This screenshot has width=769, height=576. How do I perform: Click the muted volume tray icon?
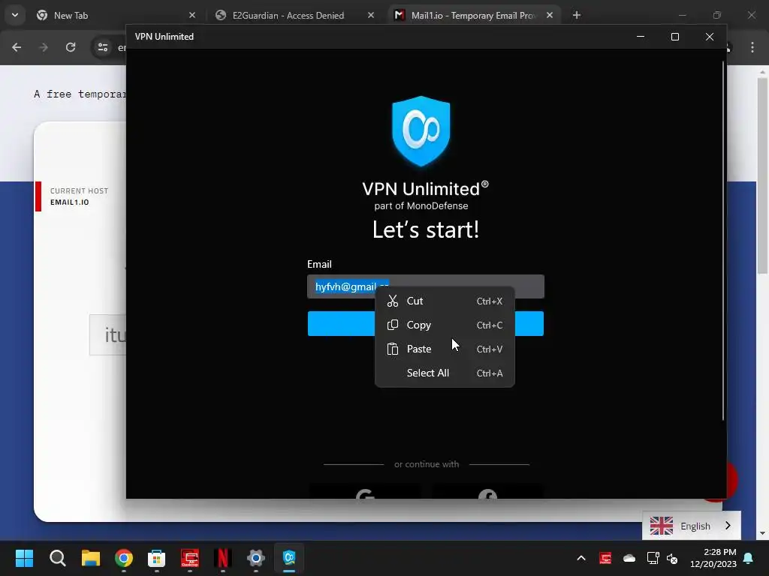[x=672, y=558]
